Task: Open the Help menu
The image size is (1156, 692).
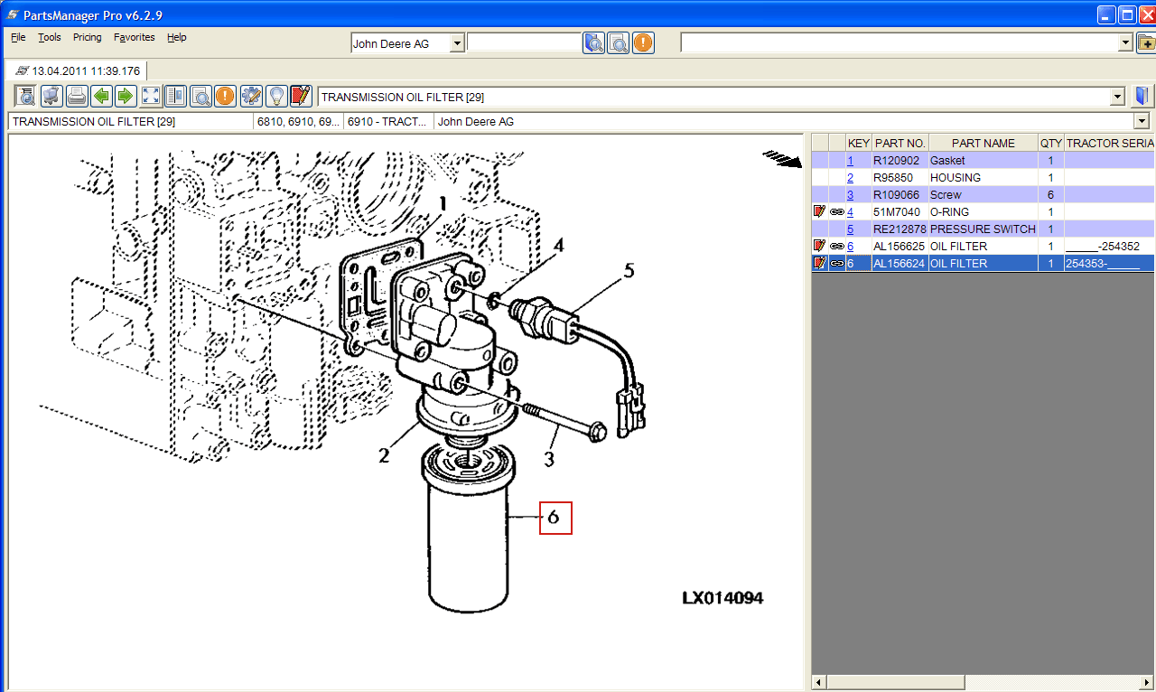Action: [x=177, y=37]
